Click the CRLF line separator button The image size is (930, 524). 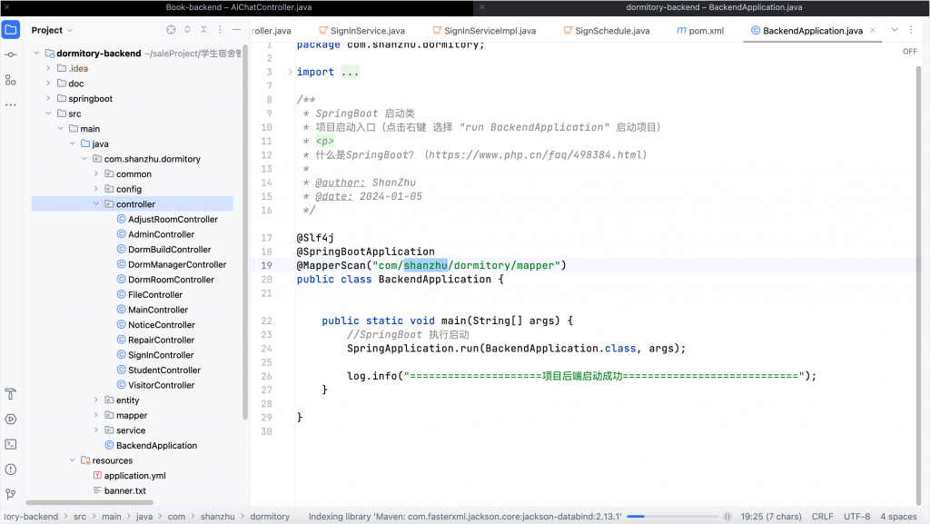point(822,517)
